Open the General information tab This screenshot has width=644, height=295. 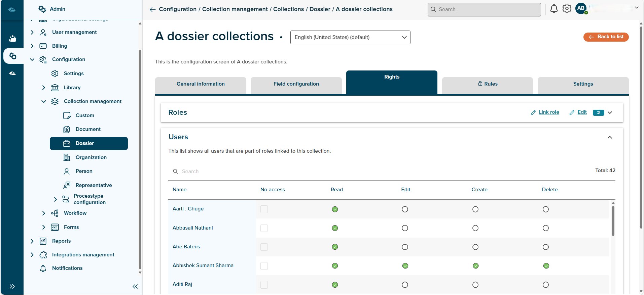[x=201, y=84]
